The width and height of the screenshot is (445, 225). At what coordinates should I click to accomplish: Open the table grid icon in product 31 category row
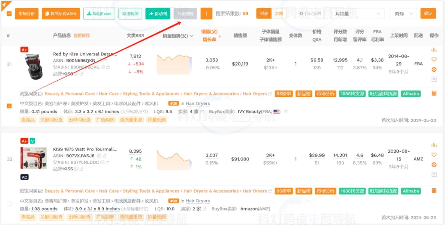(x=434, y=93)
